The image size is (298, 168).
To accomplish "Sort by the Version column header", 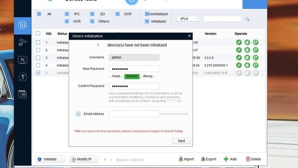I will tap(210, 34).
